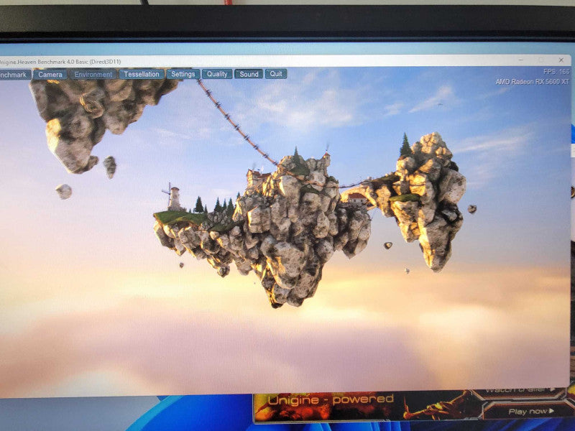Minimize the Heaven Benchmark window
The image size is (575, 431).
coord(522,60)
